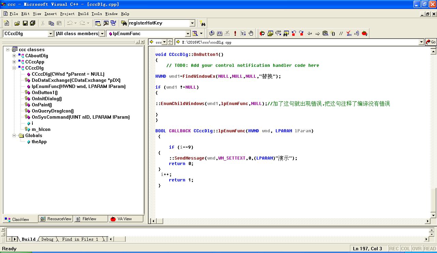Collapse the CCccDlg class node

pyautogui.click(x=14, y=68)
